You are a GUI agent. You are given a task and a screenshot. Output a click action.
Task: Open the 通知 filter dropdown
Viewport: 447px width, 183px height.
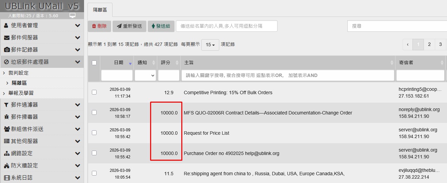click(x=145, y=76)
